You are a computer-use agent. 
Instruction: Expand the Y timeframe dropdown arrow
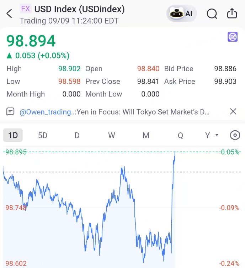coord(217,135)
